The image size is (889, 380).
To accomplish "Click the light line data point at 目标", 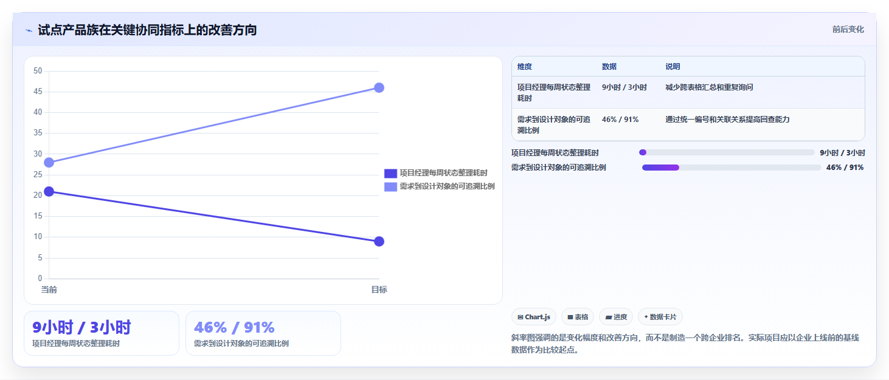I will click(379, 87).
